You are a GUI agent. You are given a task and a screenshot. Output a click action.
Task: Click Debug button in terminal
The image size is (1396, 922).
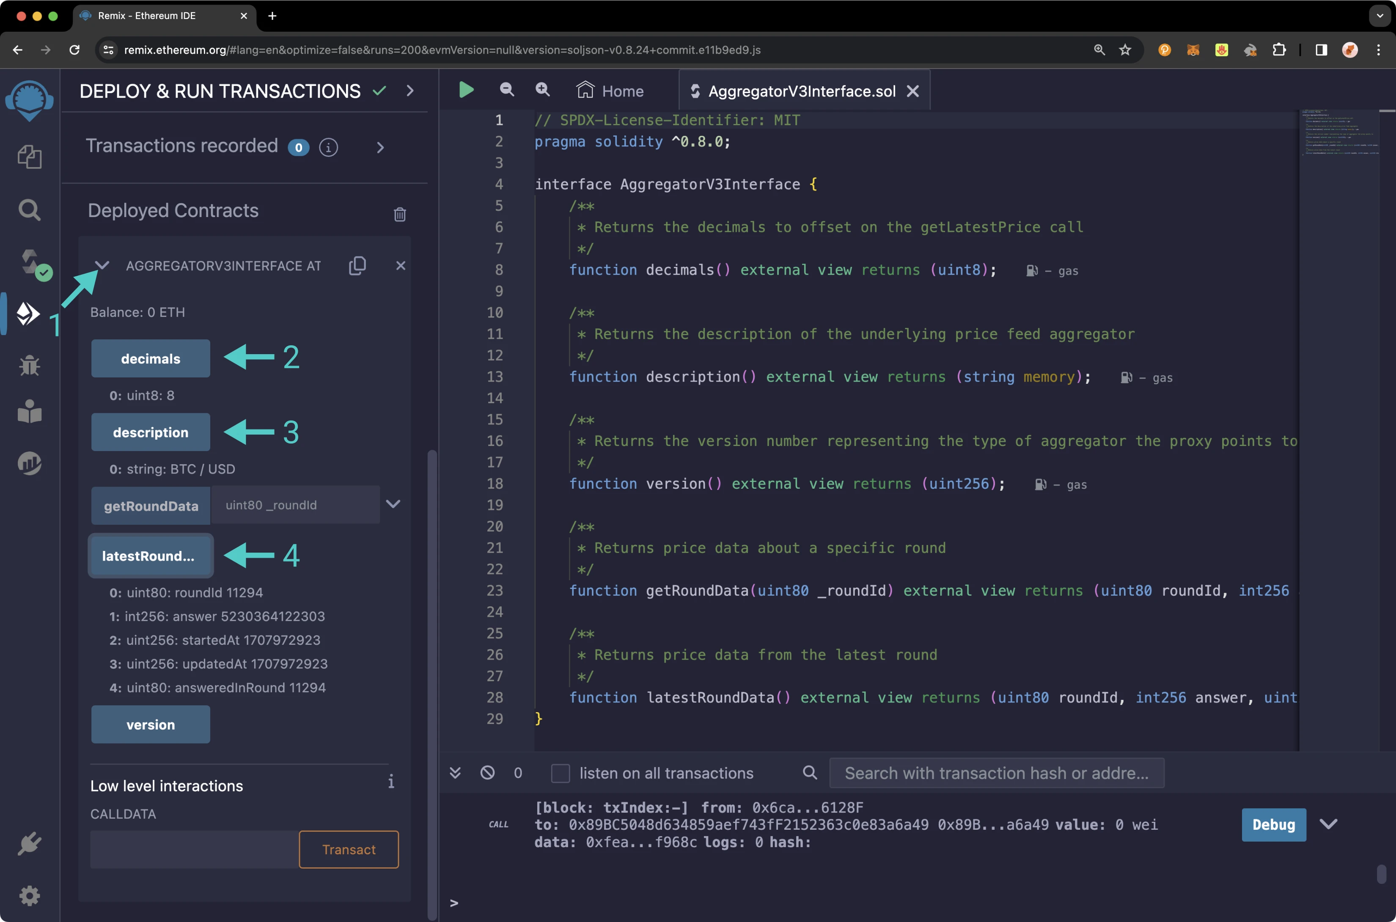pos(1274,824)
